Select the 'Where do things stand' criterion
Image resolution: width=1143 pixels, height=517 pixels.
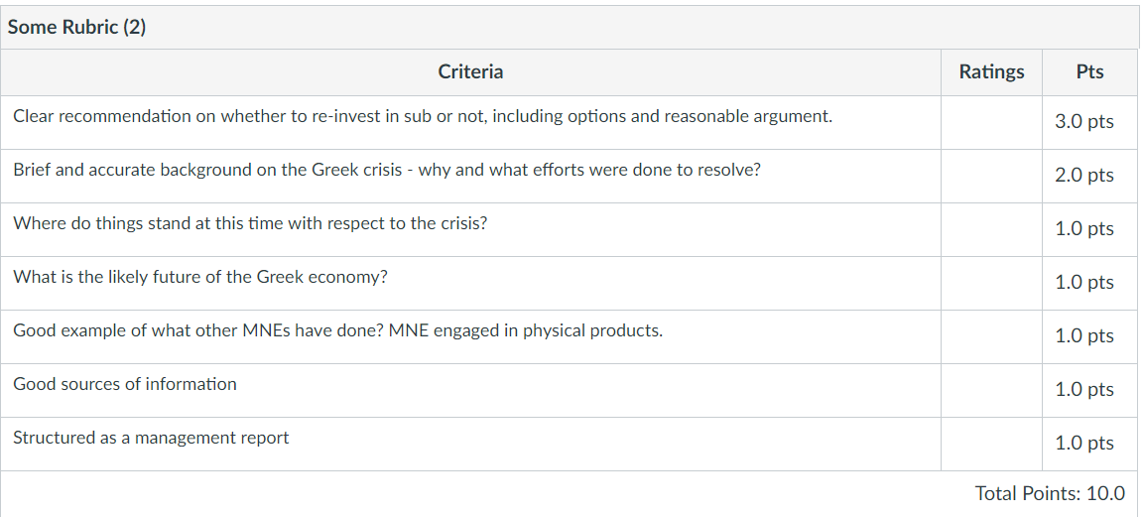(250, 223)
